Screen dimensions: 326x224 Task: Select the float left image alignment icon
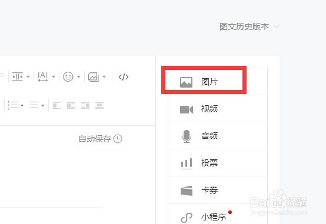click(57, 105)
